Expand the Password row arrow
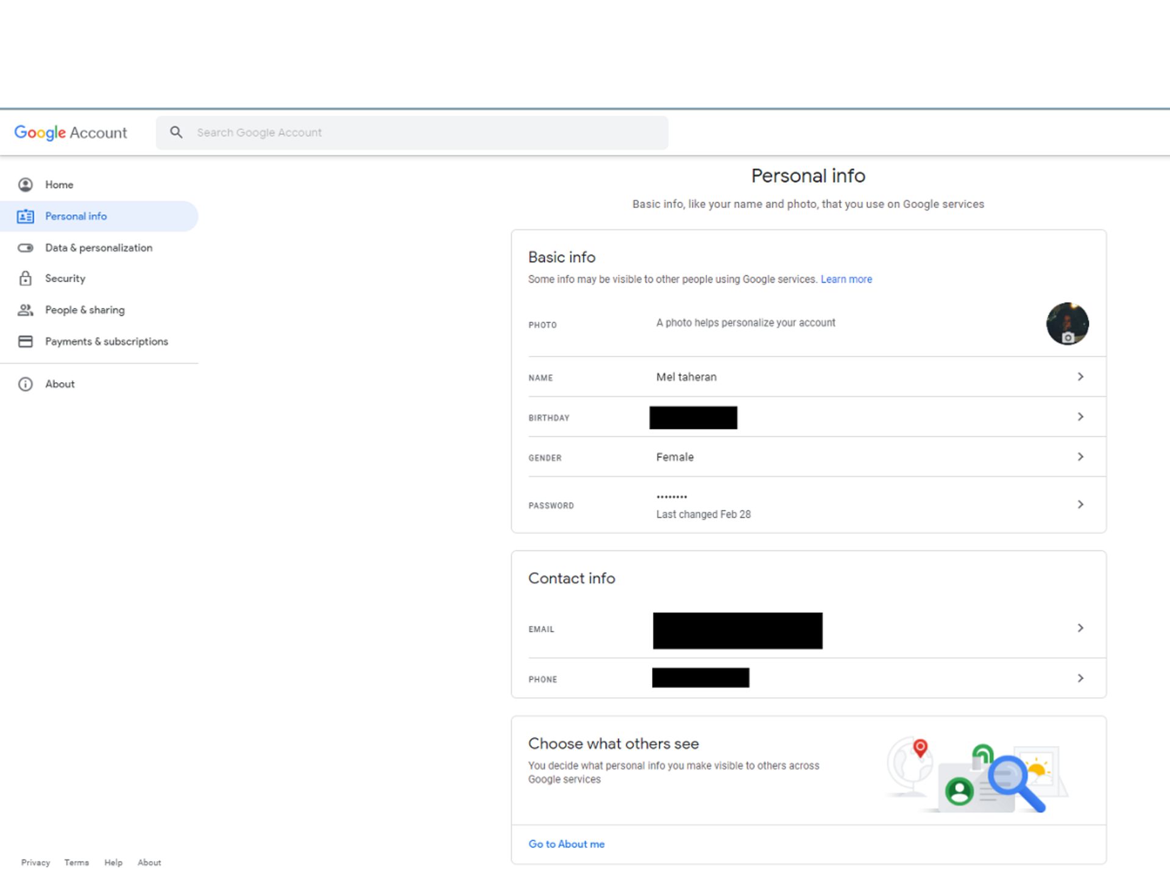Screen dimensions: 1170x874 tap(1080, 504)
